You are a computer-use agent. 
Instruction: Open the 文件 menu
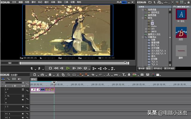14,2
